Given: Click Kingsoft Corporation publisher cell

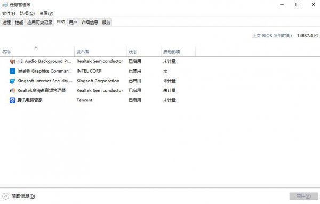Looking at the screenshot, I should point(98,81).
